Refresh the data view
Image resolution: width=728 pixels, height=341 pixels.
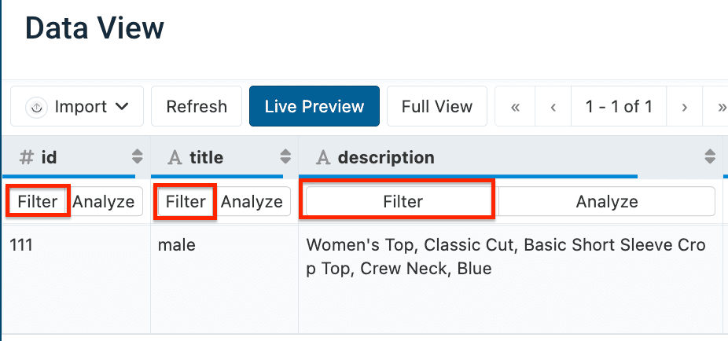tap(197, 107)
